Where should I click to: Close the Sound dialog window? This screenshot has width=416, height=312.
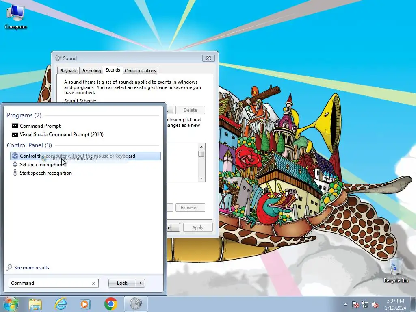208,58
